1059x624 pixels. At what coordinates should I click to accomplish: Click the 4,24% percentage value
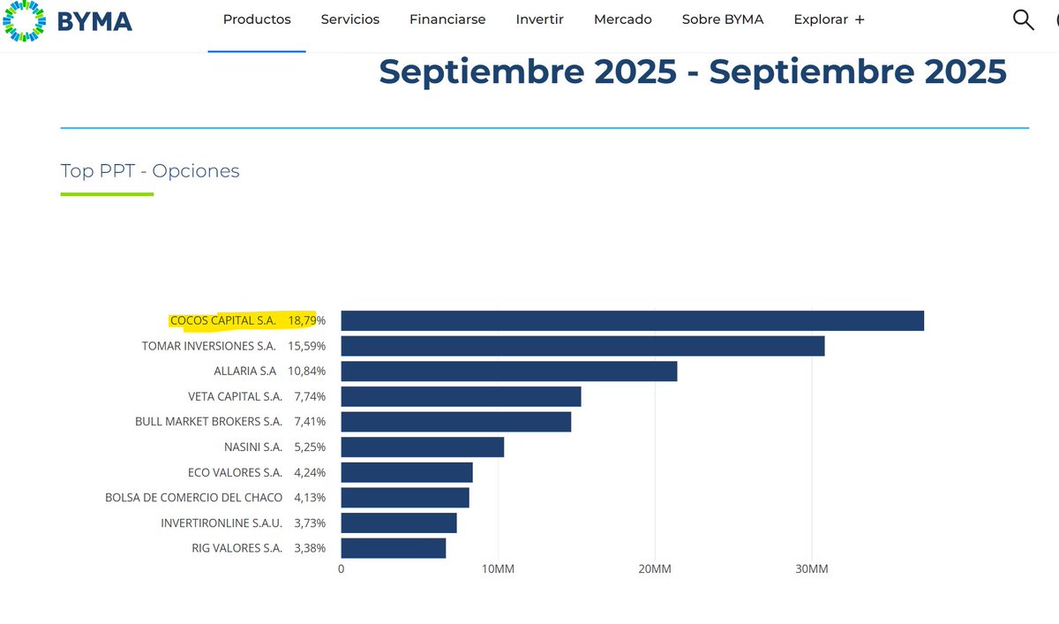[x=310, y=472]
